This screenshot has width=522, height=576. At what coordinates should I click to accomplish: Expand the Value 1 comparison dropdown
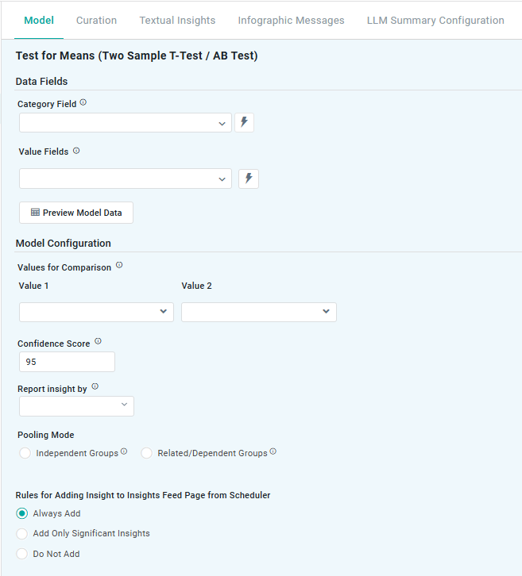click(x=96, y=312)
